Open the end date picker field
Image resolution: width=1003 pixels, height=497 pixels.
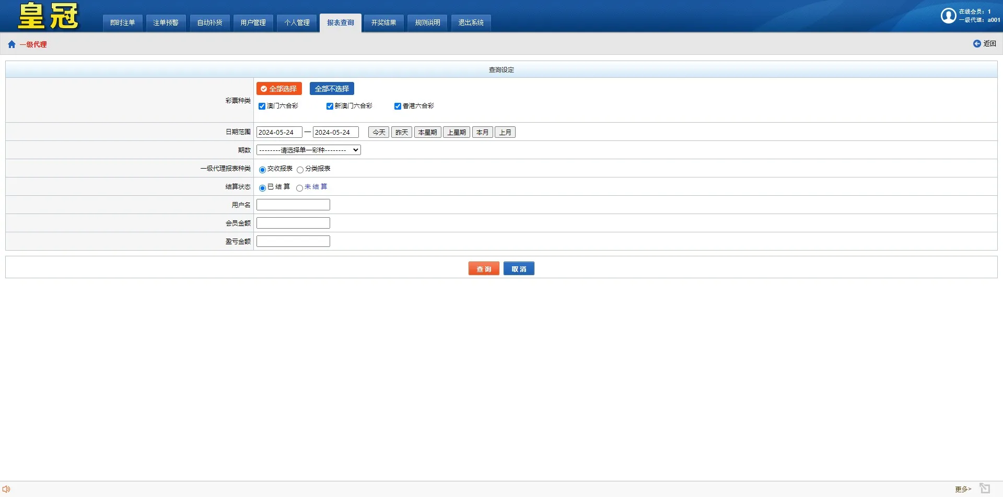pyautogui.click(x=335, y=133)
